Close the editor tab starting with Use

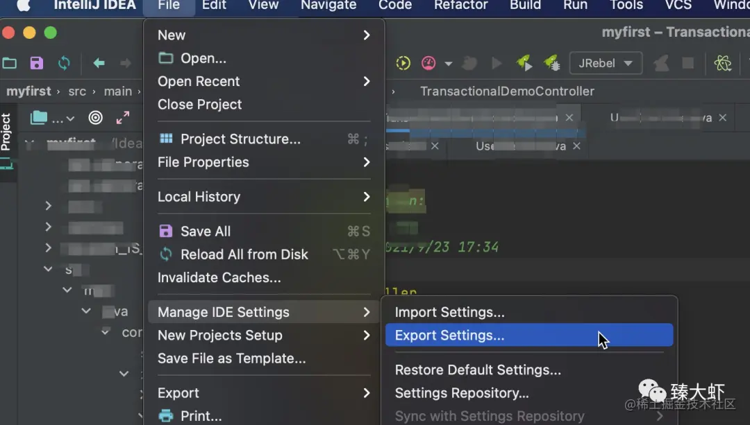tap(577, 146)
